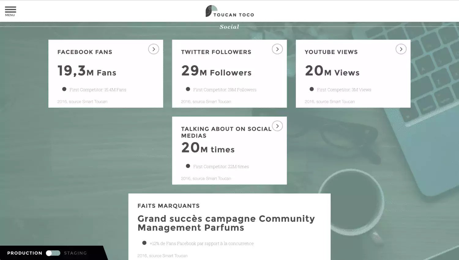Open the YouTube Views card title

tap(331, 52)
